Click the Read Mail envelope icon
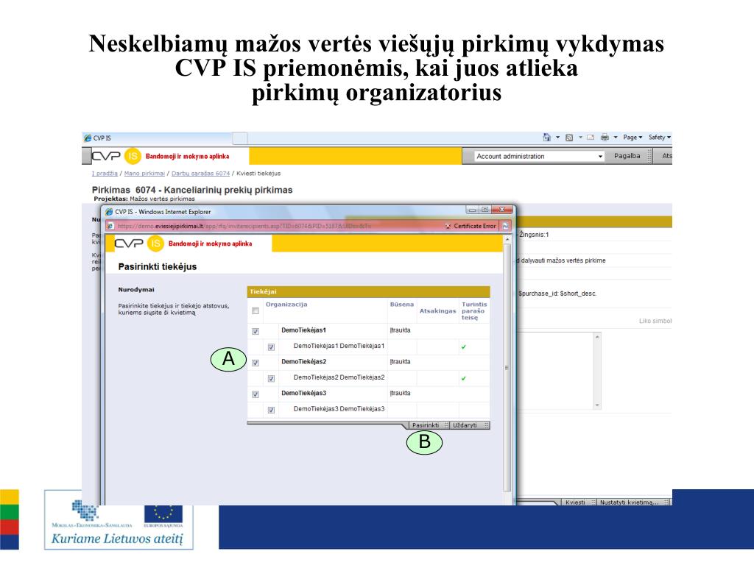This screenshot has height=565, width=754. tap(591, 138)
